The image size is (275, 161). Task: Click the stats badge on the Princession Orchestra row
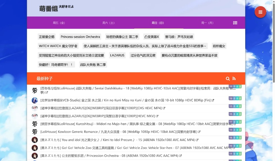click(x=235, y=154)
